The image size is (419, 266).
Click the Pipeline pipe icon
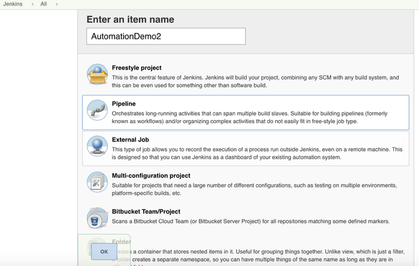[x=97, y=110]
